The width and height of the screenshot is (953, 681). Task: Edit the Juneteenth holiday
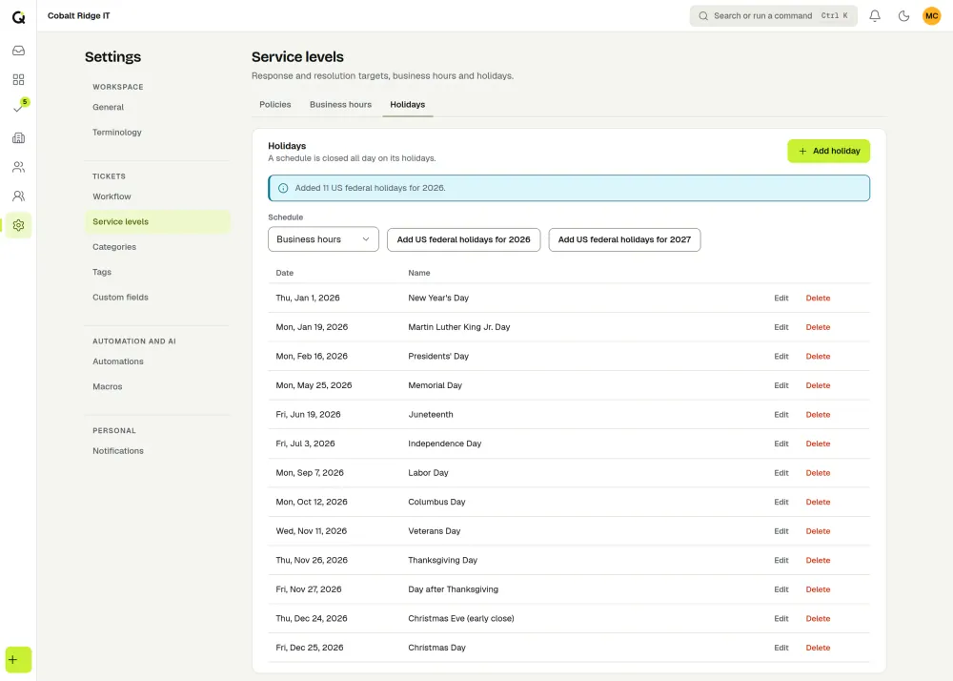click(781, 415)
